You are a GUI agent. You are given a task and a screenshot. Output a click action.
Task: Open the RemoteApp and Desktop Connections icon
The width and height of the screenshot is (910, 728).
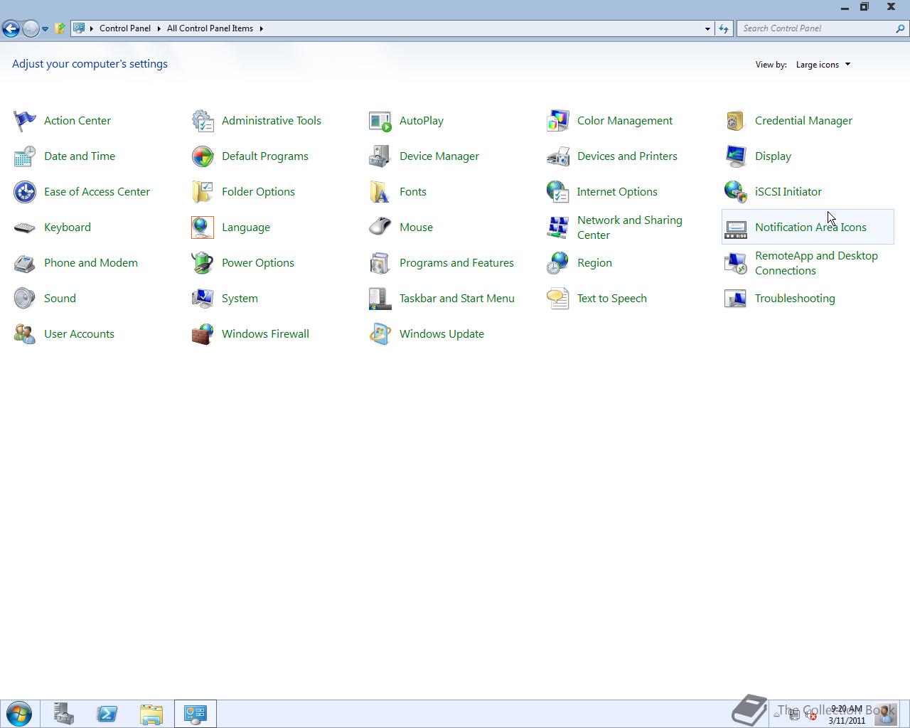735,263
